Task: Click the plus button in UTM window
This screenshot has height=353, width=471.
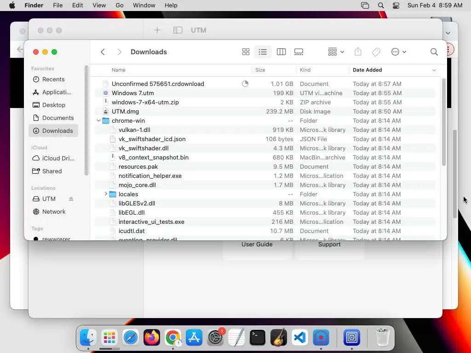Action: (x=157, y=30)
